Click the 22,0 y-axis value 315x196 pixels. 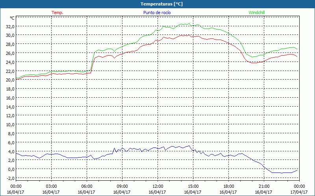click(11, 71)
